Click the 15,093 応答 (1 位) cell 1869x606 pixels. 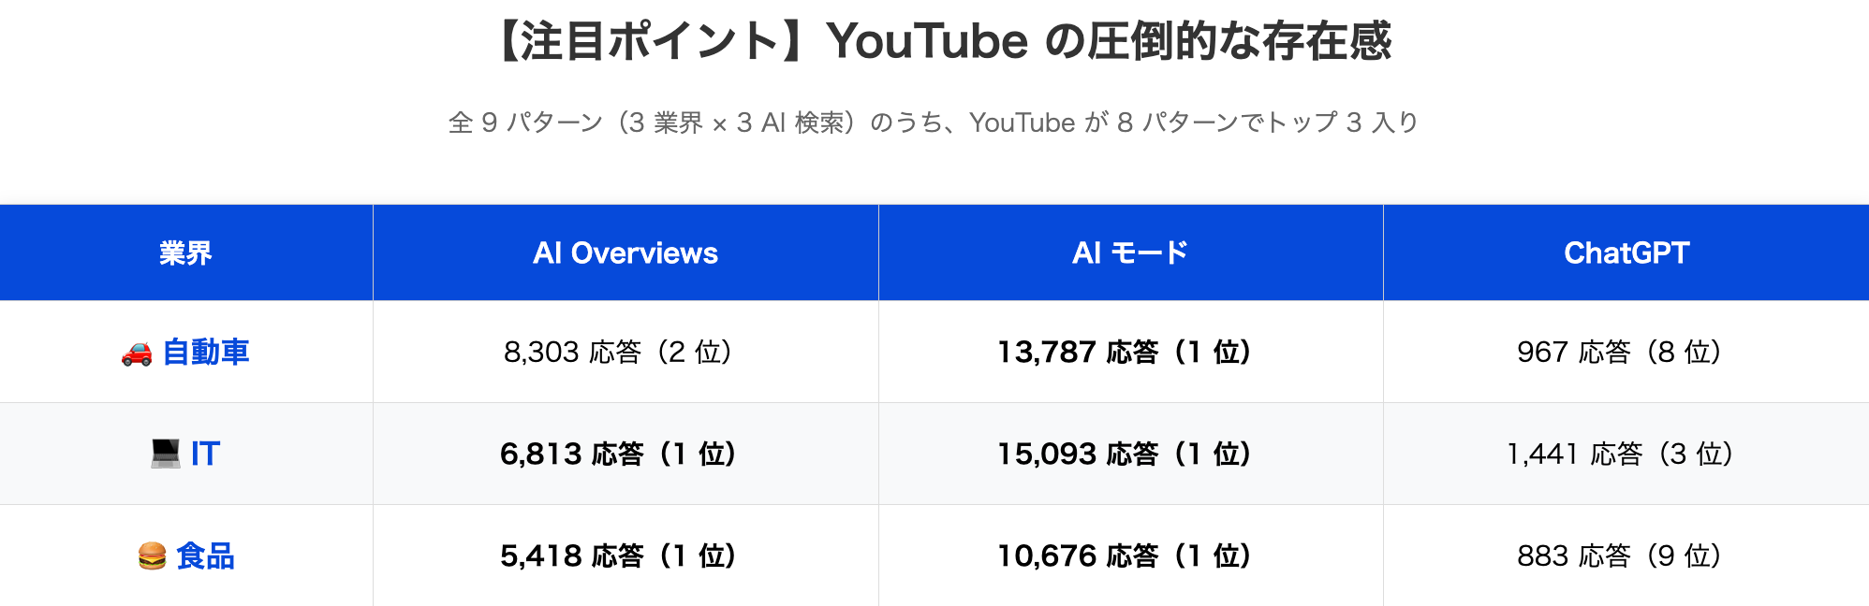(1125, 454)
